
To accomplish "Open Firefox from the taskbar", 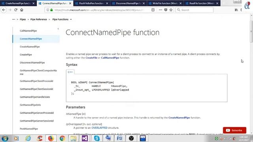I will click(51, 138).
